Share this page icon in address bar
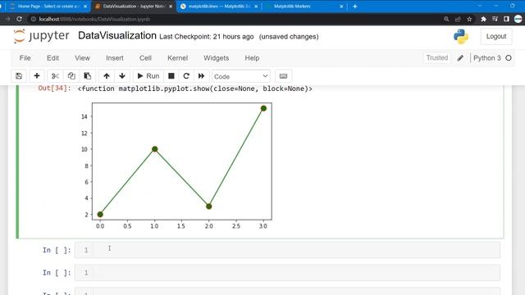Screen dimensions: 525x295 (458, 19)
